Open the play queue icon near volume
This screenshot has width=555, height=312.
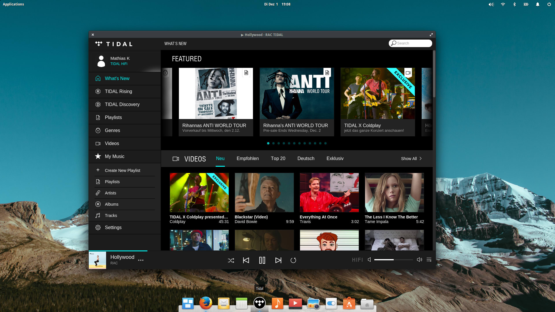point(429,260)
